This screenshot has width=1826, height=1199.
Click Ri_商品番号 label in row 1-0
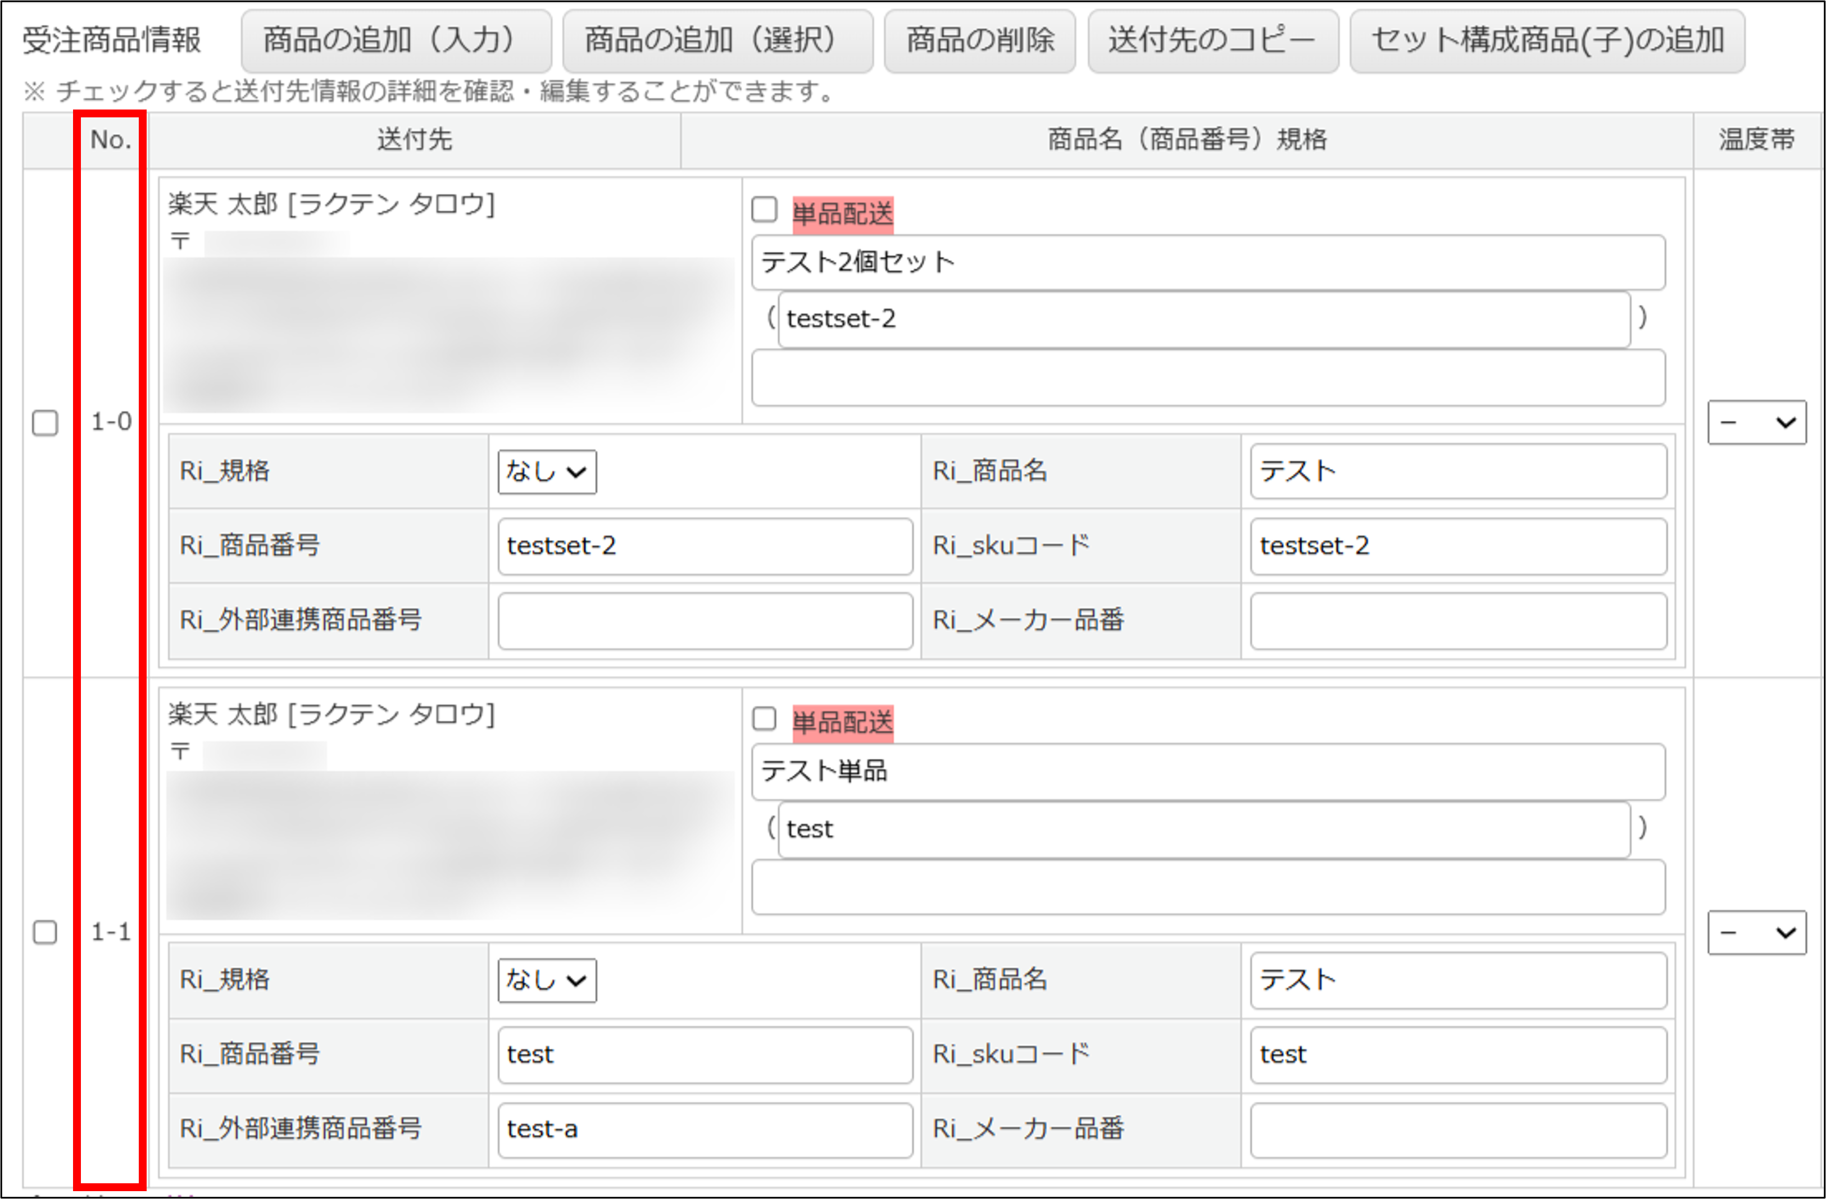(x=249, y=546)
